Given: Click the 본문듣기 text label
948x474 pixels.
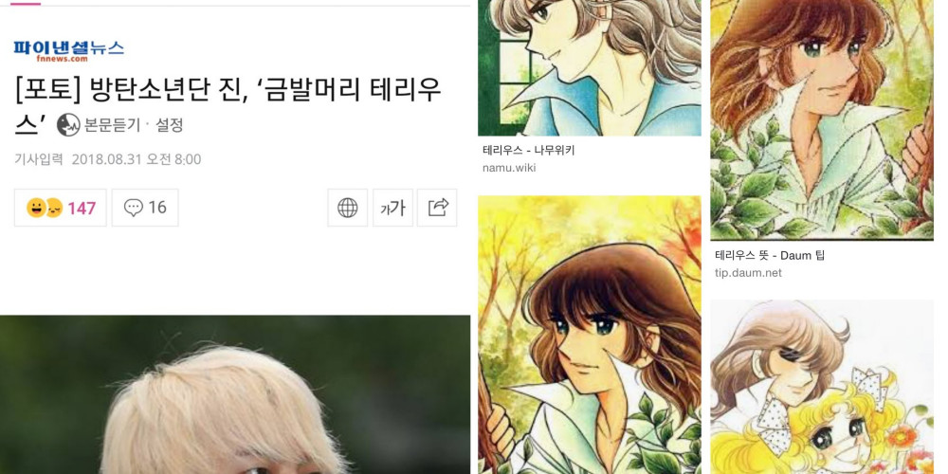Looking at the screenshot, I should point(113,125).
